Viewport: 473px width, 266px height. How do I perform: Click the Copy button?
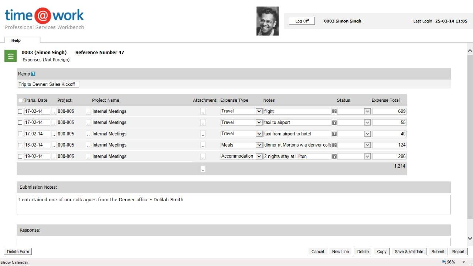[382, 252]
